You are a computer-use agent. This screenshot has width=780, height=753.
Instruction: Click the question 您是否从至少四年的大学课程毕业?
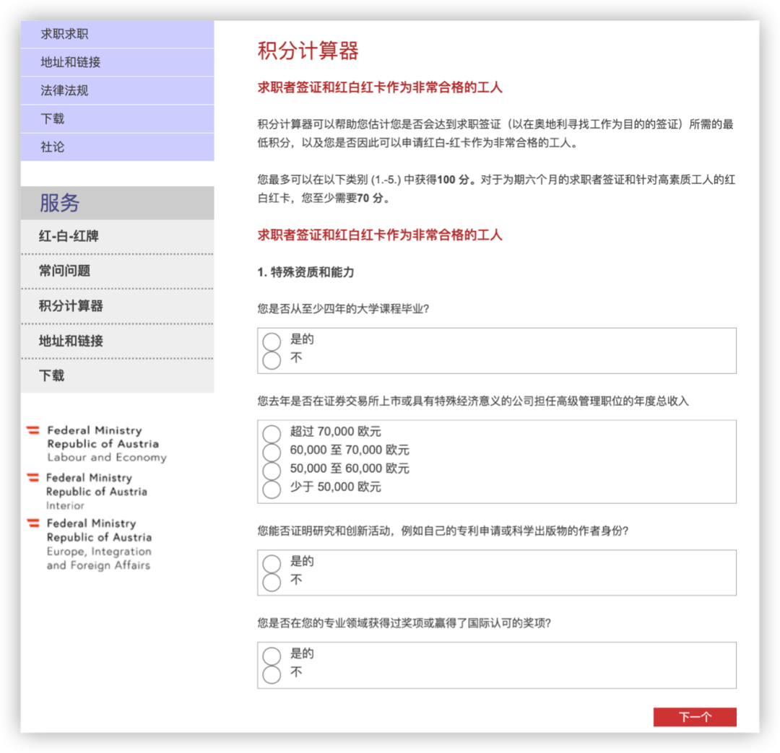click(343, 309)
